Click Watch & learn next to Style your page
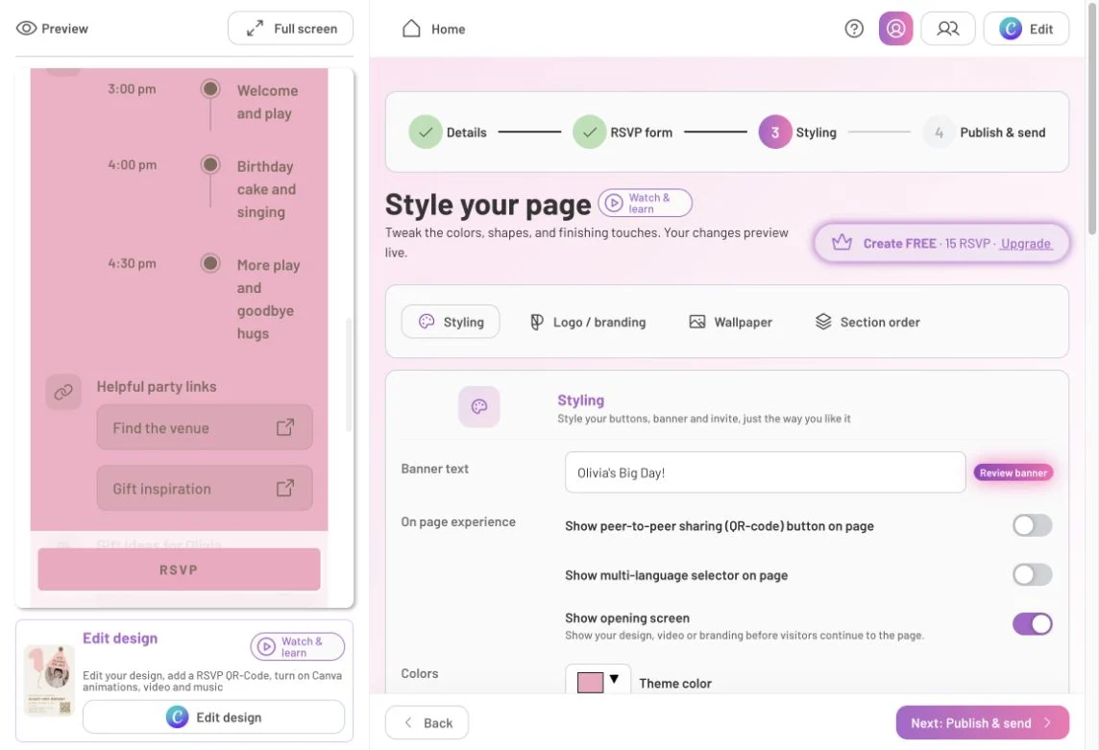The width and height of the screenshot is (1099, 750). (645, 204)
